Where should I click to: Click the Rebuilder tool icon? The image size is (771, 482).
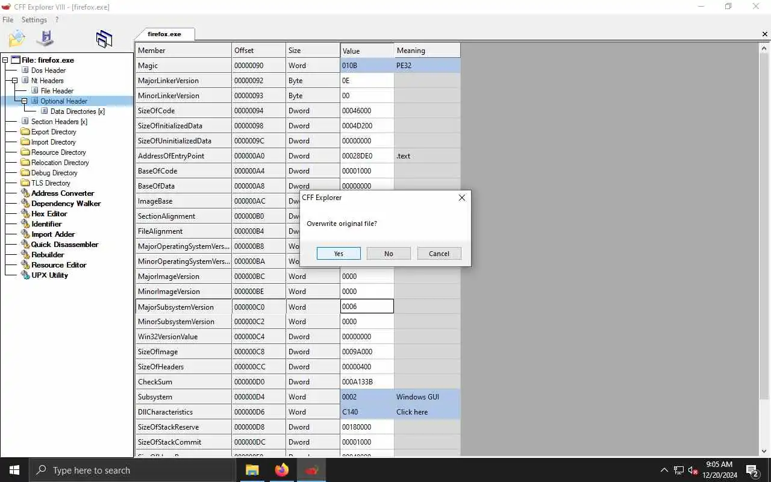point(25,254)
